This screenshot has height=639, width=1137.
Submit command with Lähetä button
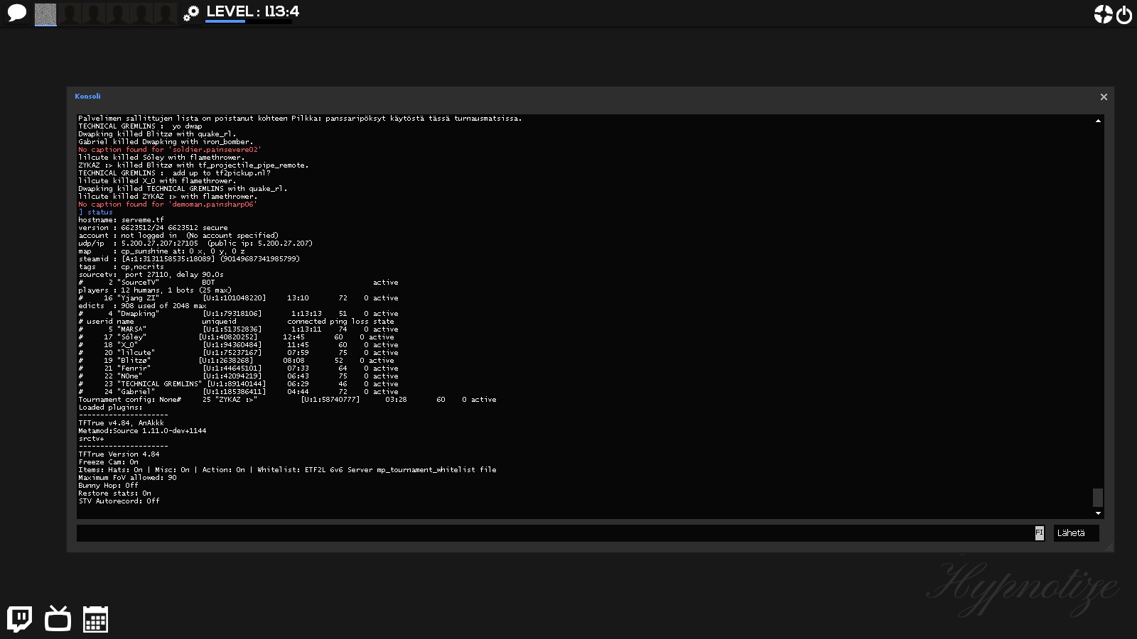coord(1076,533)
